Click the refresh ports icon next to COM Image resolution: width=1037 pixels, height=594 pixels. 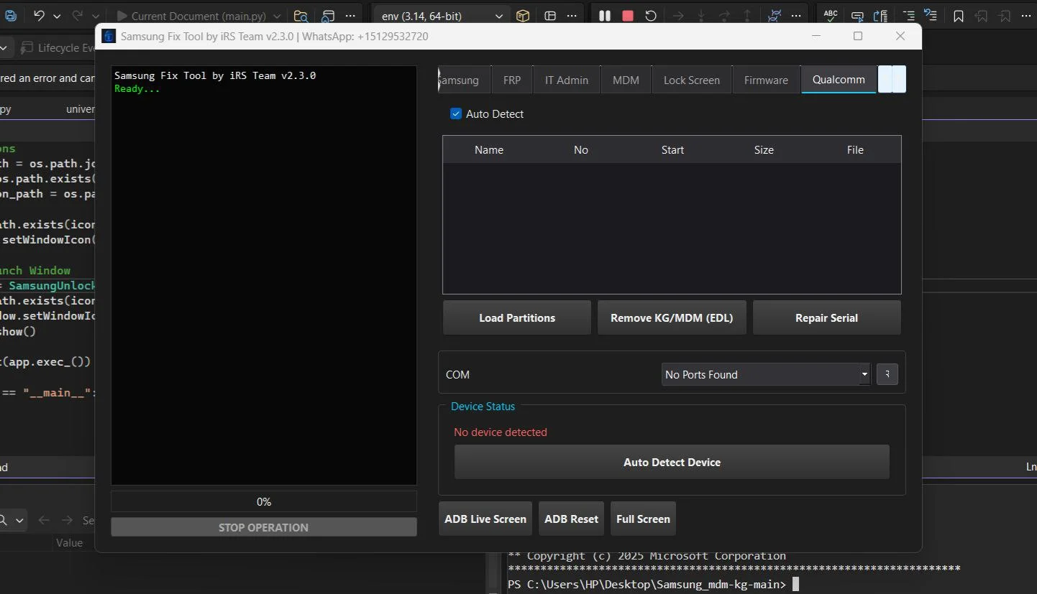click(887, 374)
